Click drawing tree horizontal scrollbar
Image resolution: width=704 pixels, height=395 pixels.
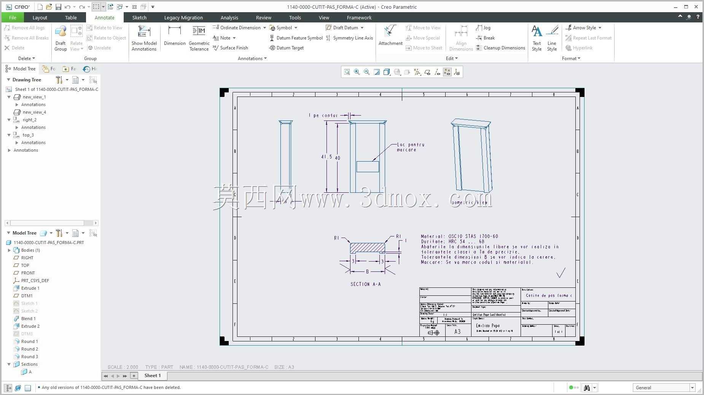tap(51, 223)
